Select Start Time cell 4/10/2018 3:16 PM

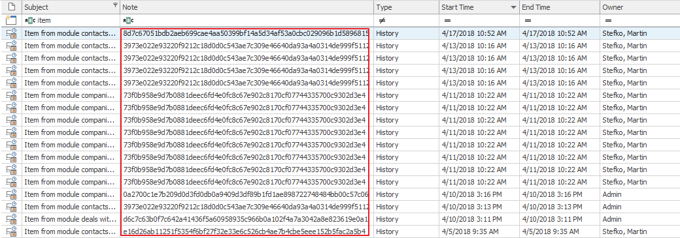[x=479, y=194]
